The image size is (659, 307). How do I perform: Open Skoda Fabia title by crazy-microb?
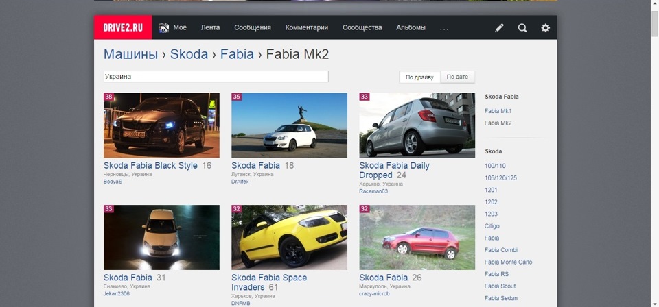(x=383, y=278)
